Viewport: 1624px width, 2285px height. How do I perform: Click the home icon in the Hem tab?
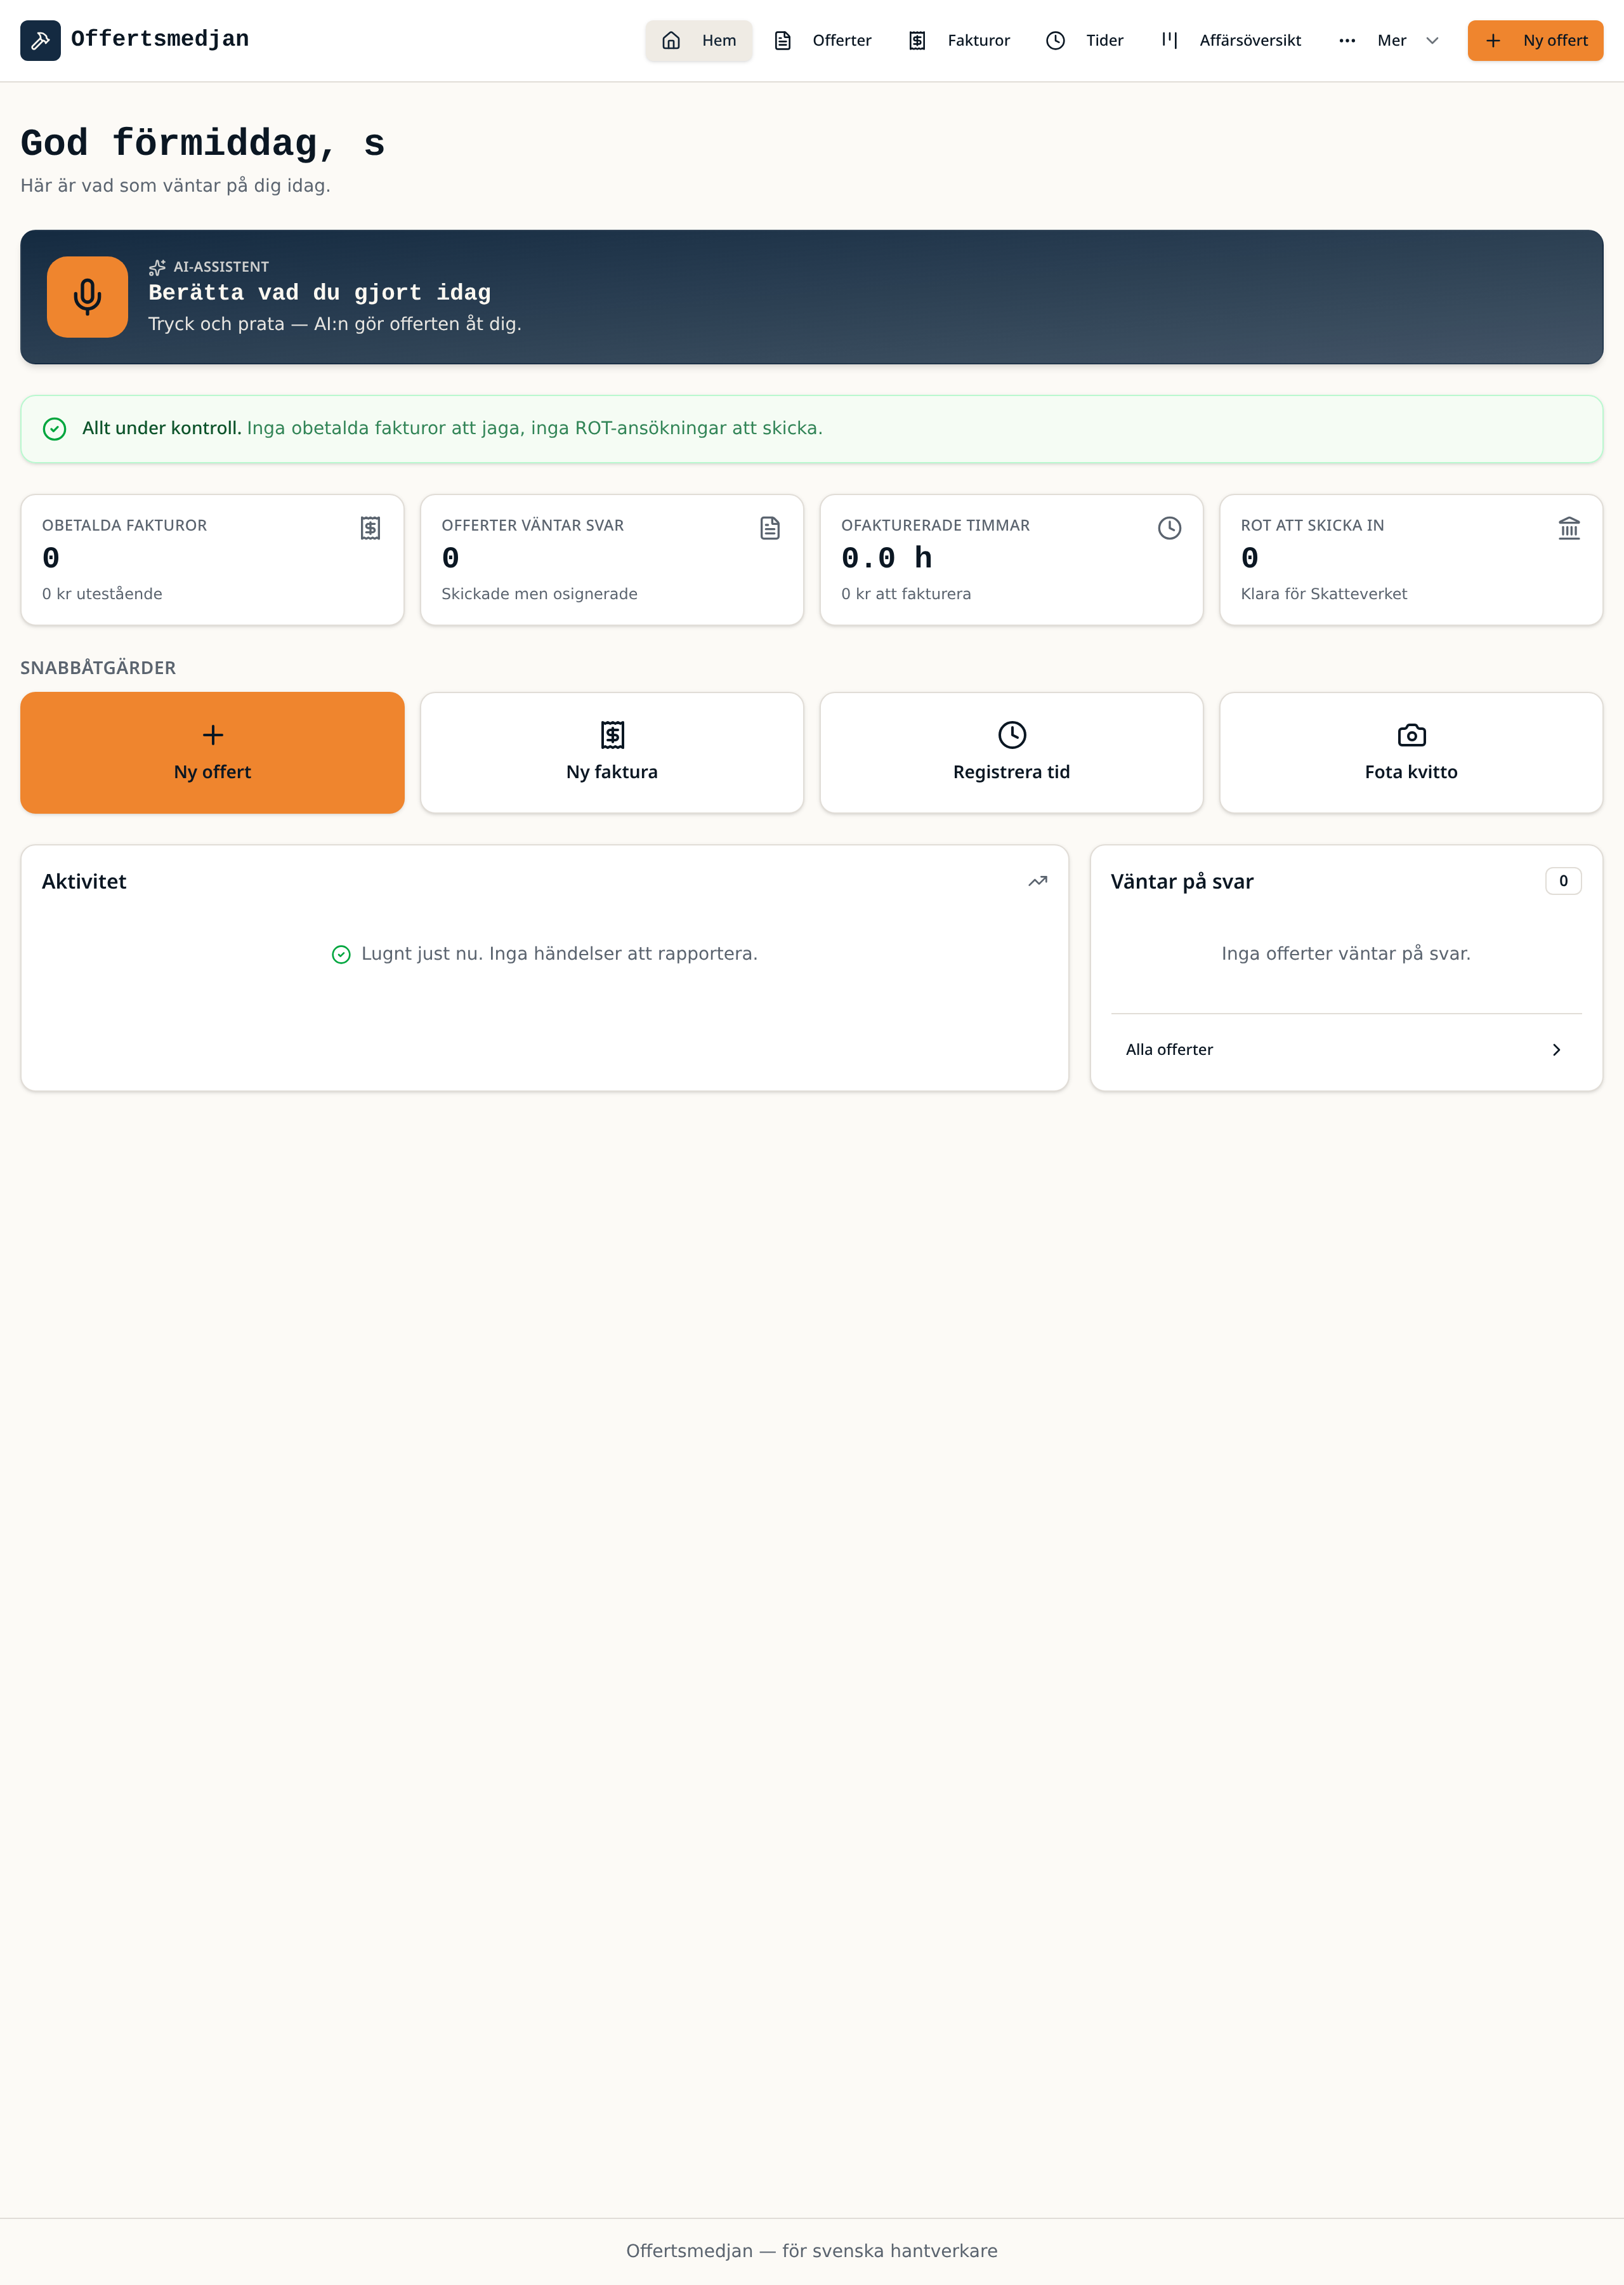671,40
